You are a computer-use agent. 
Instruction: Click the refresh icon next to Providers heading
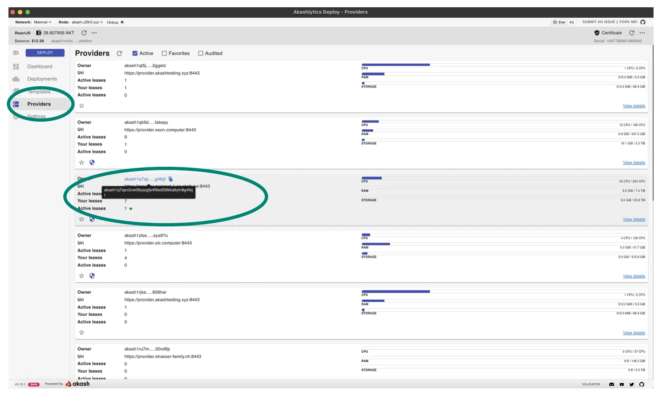[119, 54]
